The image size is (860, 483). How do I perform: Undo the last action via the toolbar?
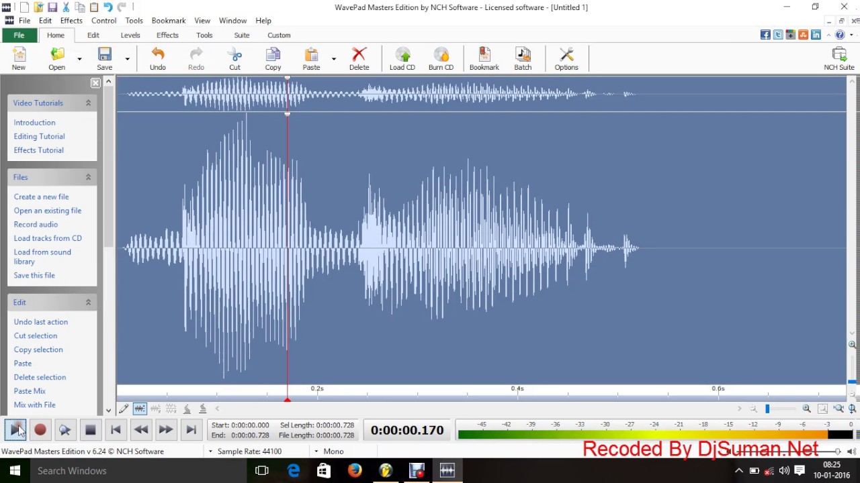coord(158,58)
